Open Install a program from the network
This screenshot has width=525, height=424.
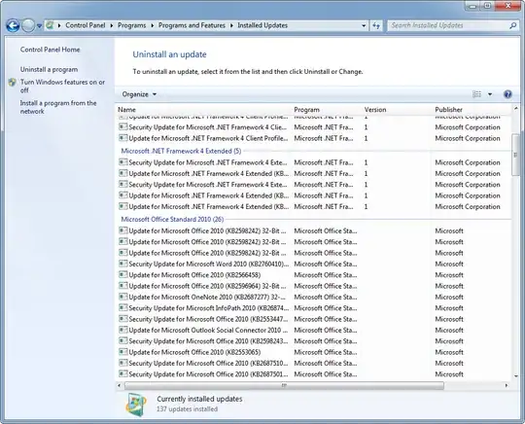tap(58, 107)
